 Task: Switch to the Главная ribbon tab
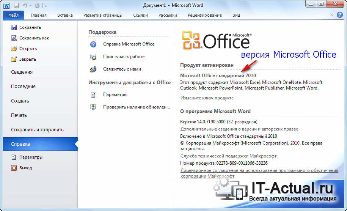coord(39,15)
